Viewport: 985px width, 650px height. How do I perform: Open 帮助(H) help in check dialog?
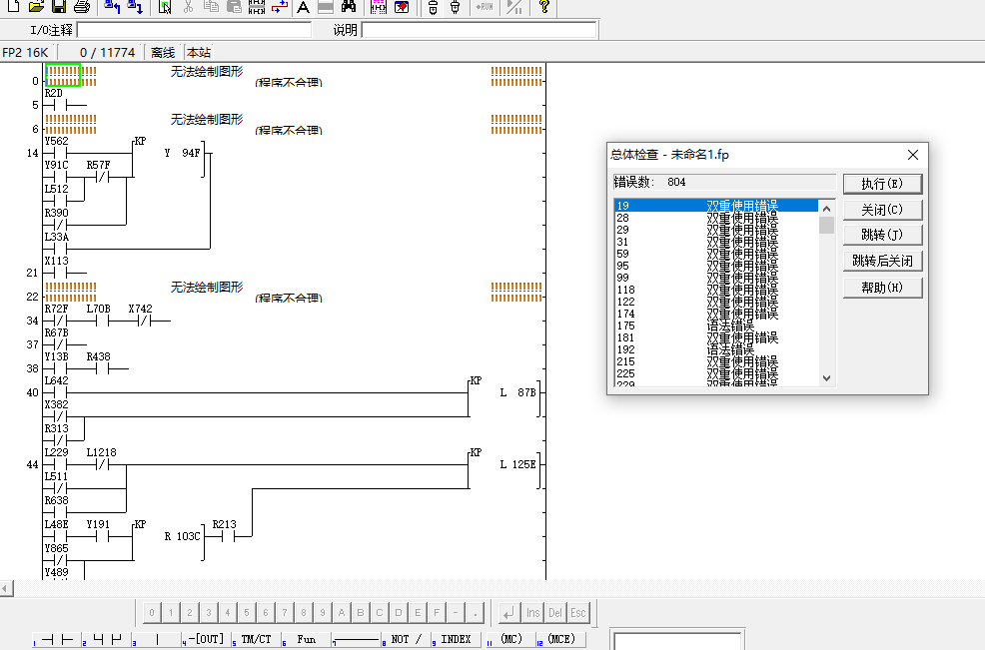[x=881, y=288]
